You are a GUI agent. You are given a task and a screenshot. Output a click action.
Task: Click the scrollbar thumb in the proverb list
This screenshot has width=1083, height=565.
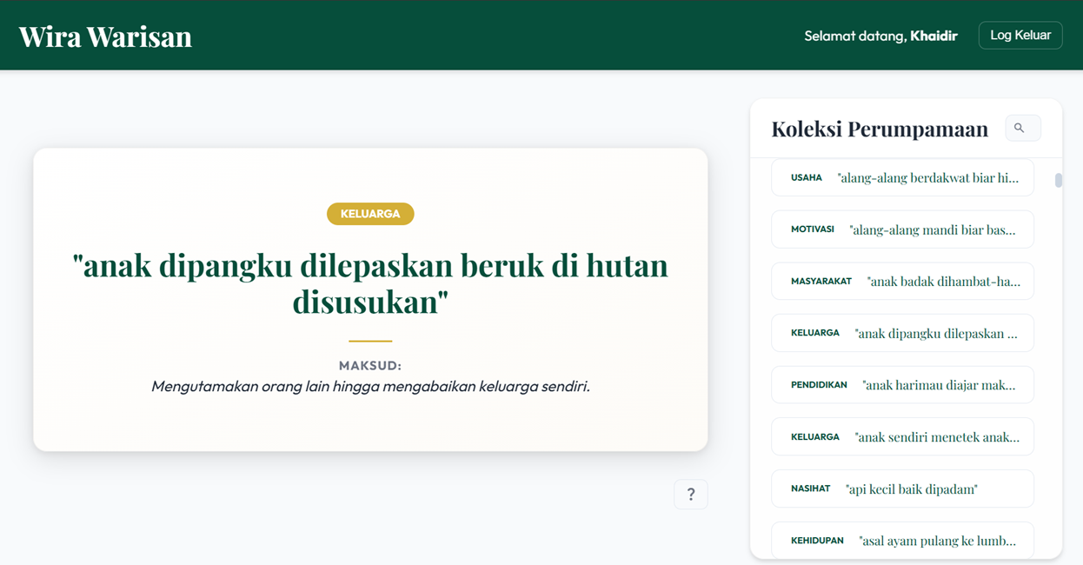pyautogui.click(x=1059, y=180)
